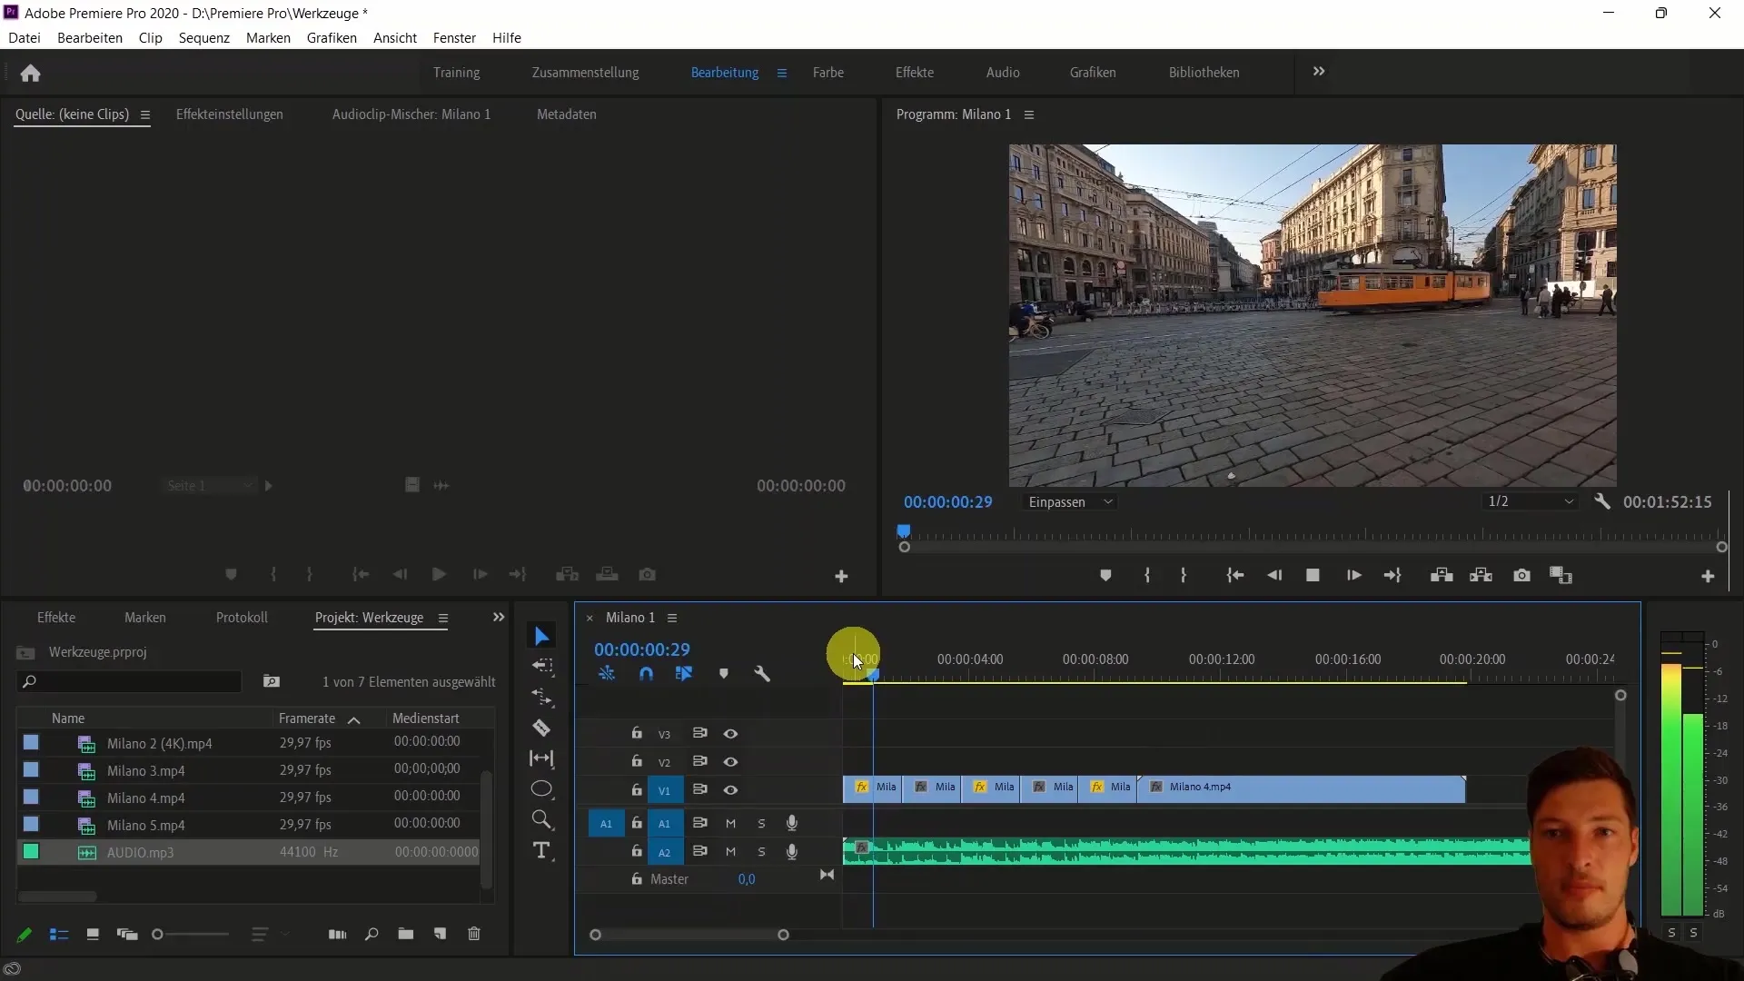The image size is (1744, 981).
Task: Select the Slip tool
Action: point(541,758)
